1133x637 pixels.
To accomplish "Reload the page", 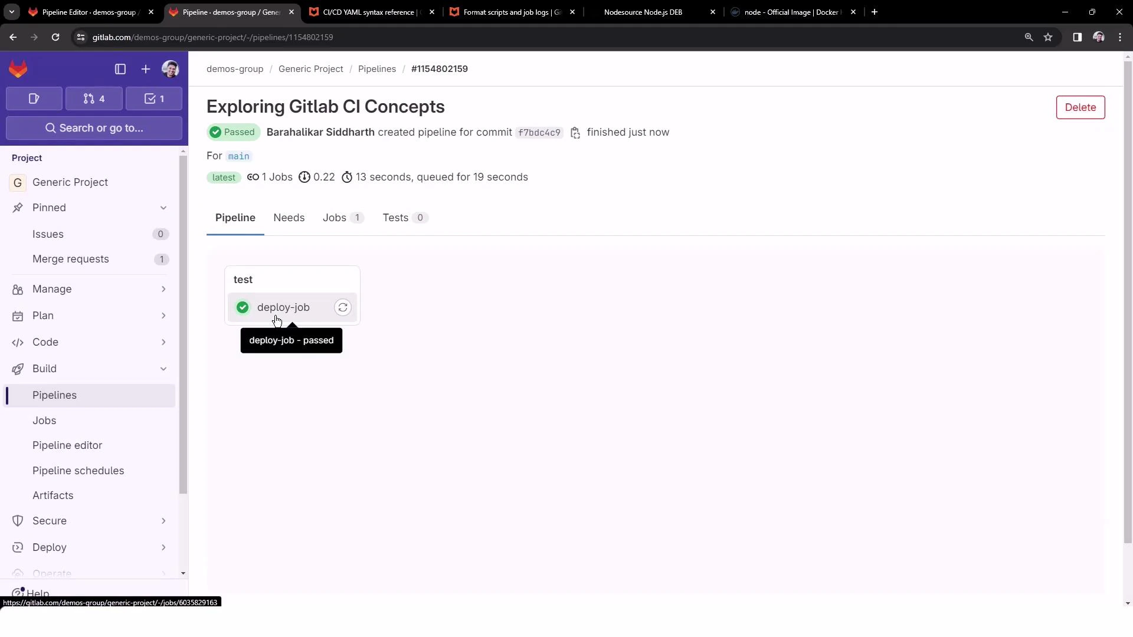I will coord(55,37).
